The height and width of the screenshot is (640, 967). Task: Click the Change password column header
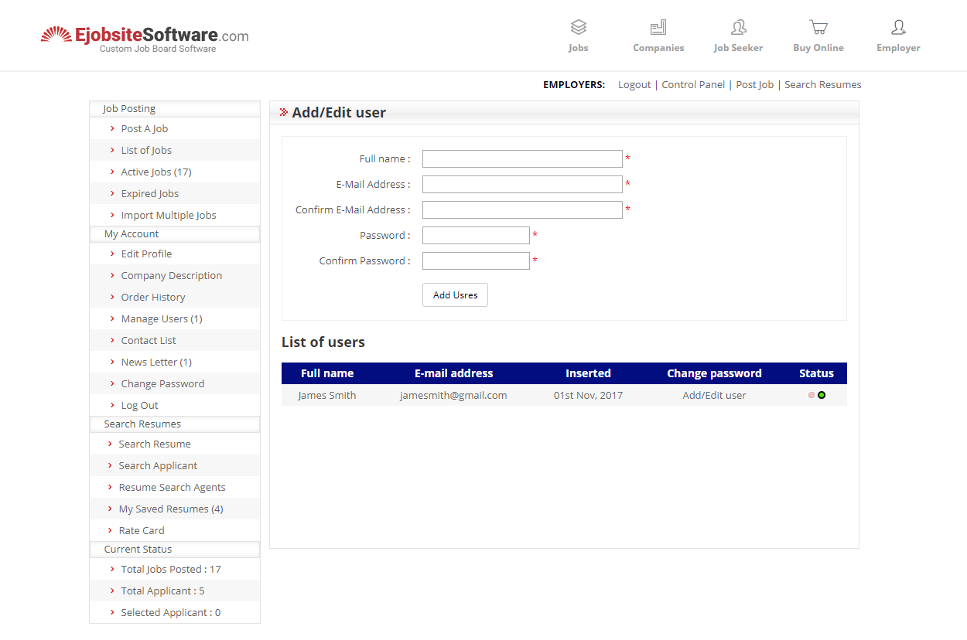point(714,373)
